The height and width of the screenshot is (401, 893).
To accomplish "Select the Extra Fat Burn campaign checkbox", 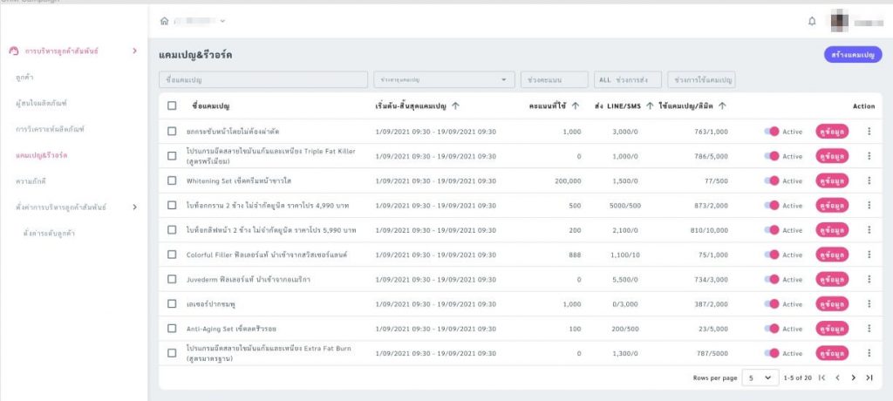I will pyautogui.click(x=172, y=353).
